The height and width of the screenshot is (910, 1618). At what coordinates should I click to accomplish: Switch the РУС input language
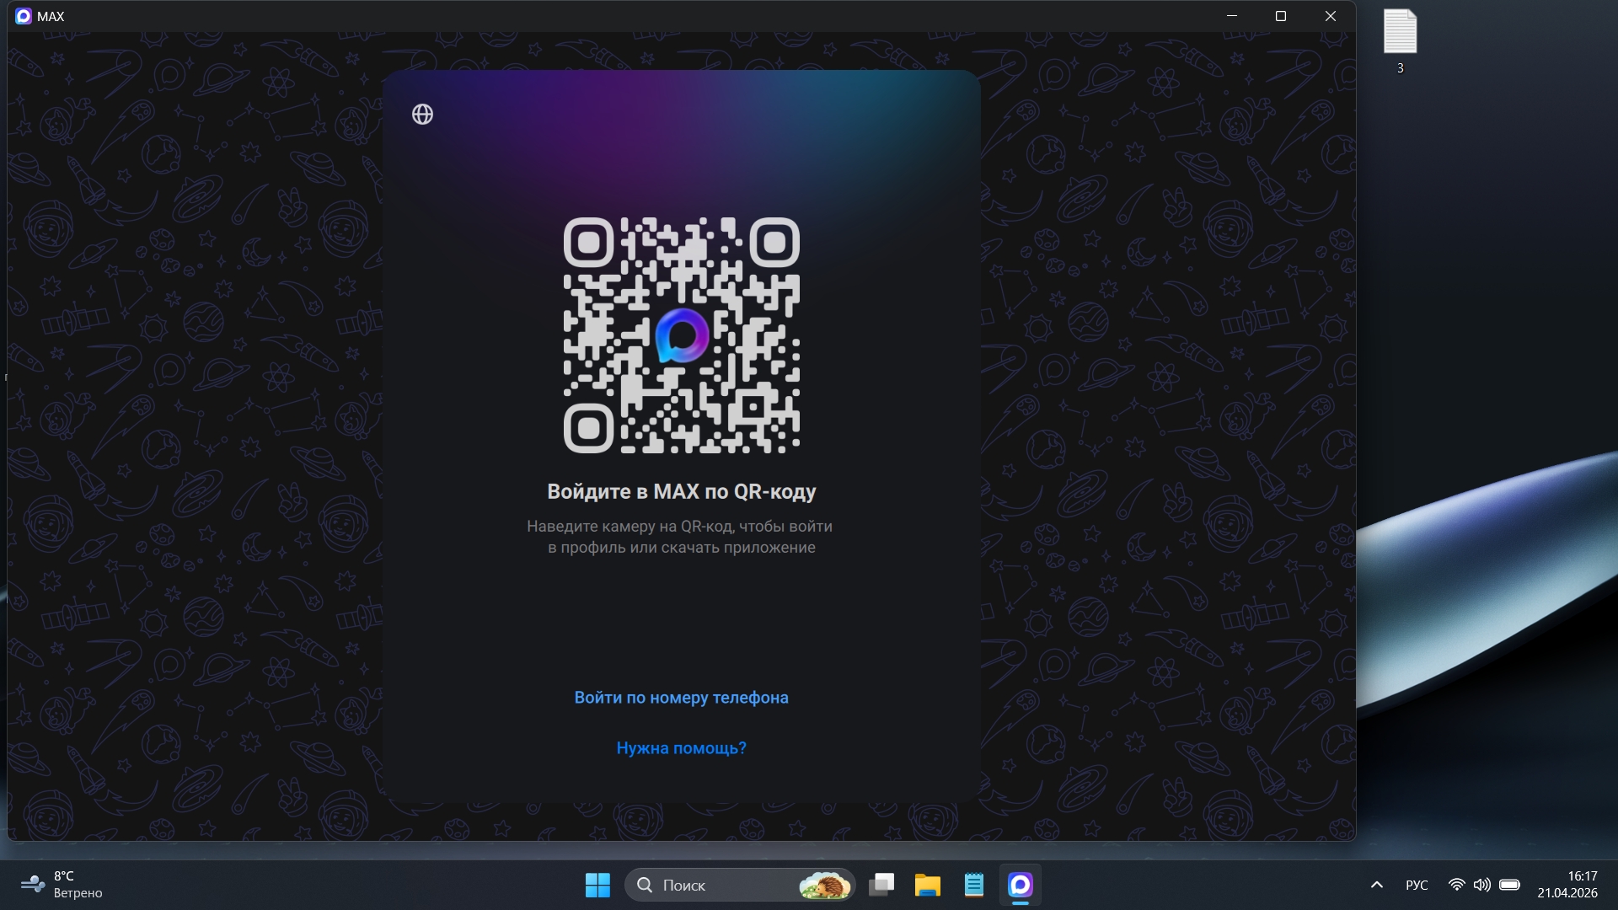point(1417,885)
